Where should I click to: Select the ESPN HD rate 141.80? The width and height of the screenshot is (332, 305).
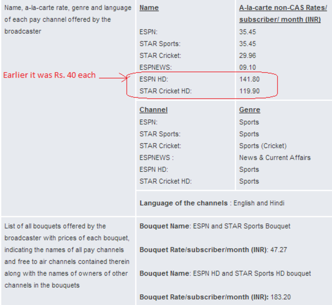pos(249,79)
